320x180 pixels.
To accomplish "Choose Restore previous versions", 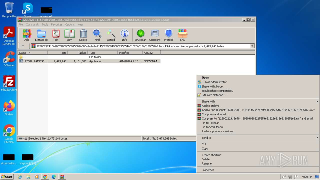I will pos(258,131).
